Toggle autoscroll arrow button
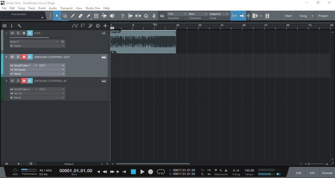The image size is (335, 178). [242, 16]
